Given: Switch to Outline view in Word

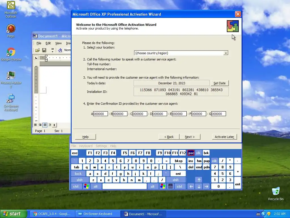Looking at the screenshot, I should click(50, 125).
